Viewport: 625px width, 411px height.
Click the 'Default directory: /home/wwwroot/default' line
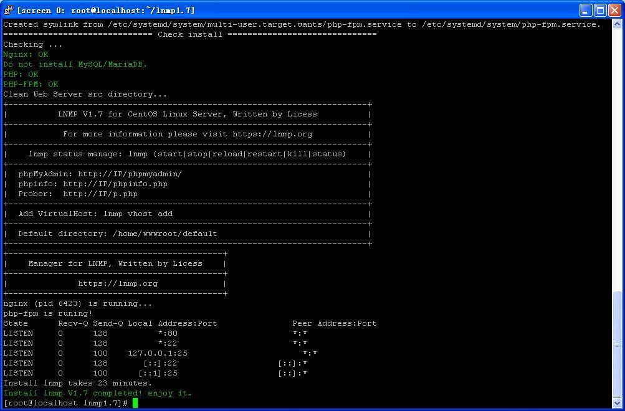click(118, 234)
